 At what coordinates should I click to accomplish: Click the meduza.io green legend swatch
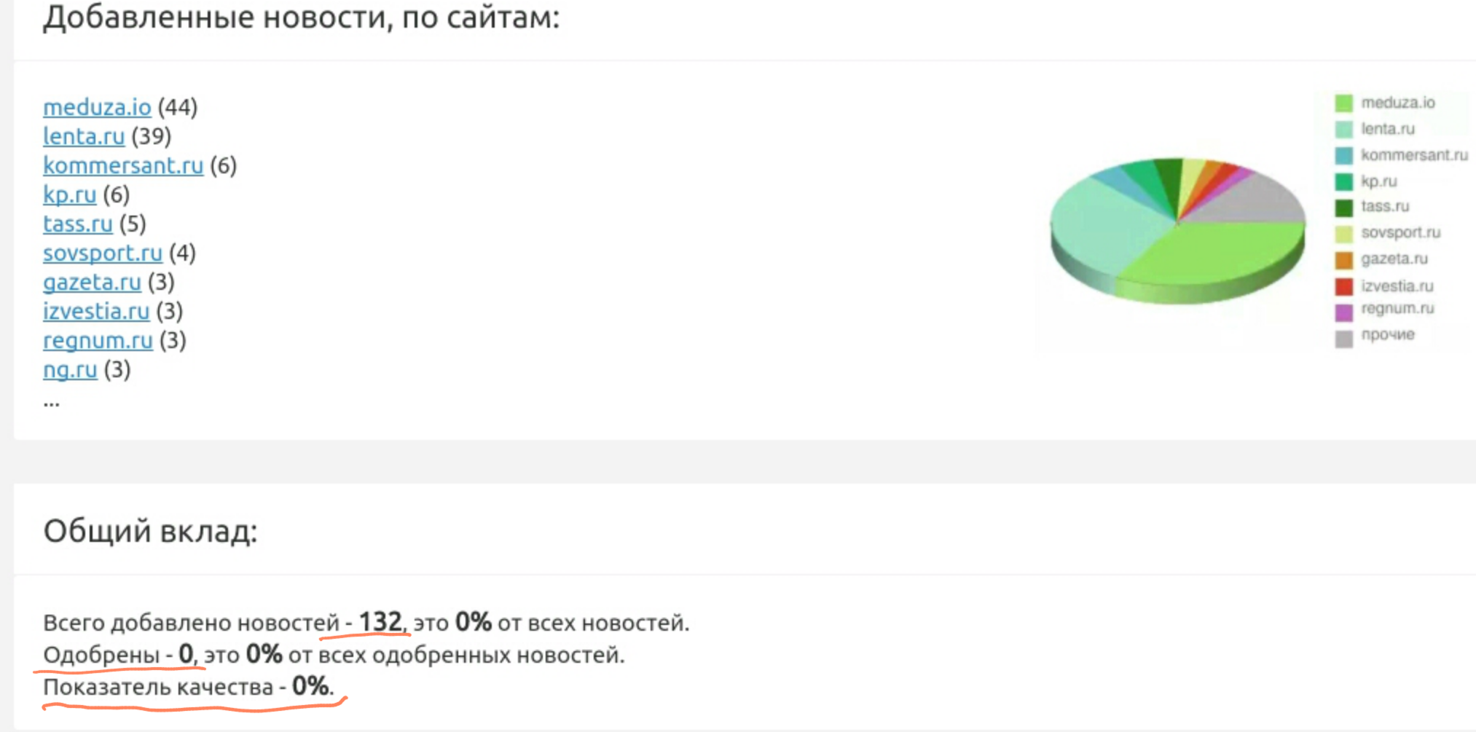(x=1343, y=103)
